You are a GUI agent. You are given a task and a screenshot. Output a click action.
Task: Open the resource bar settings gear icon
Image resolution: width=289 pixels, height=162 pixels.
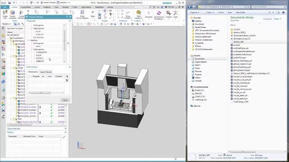3,28
